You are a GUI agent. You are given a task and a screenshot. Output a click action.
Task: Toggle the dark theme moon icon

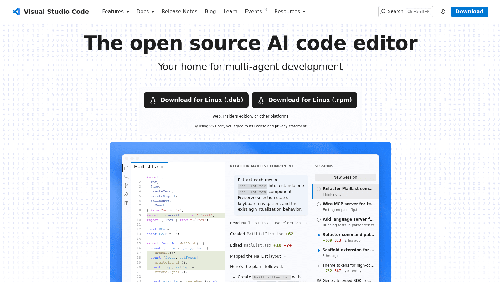[443, 12]
